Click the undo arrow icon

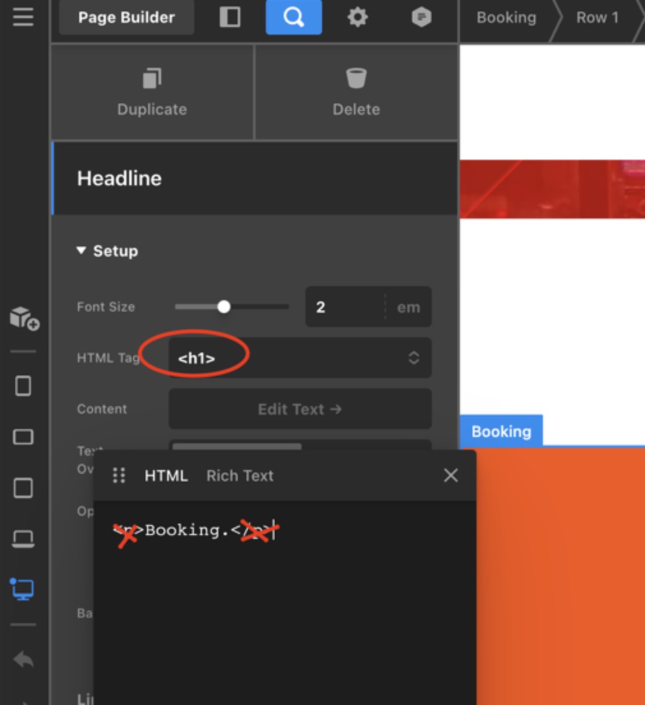[x=23, y=659]
